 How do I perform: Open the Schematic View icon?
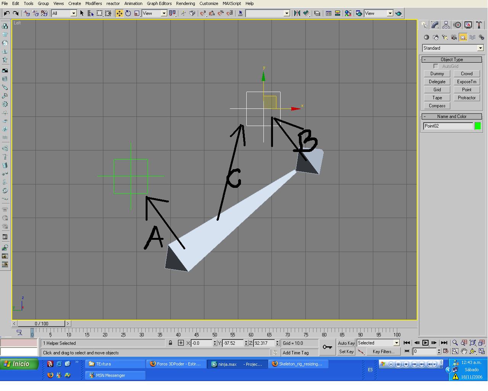click(337, 13)
